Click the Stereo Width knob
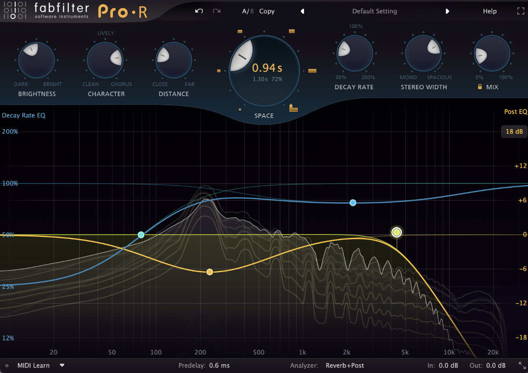 (423, 53)
